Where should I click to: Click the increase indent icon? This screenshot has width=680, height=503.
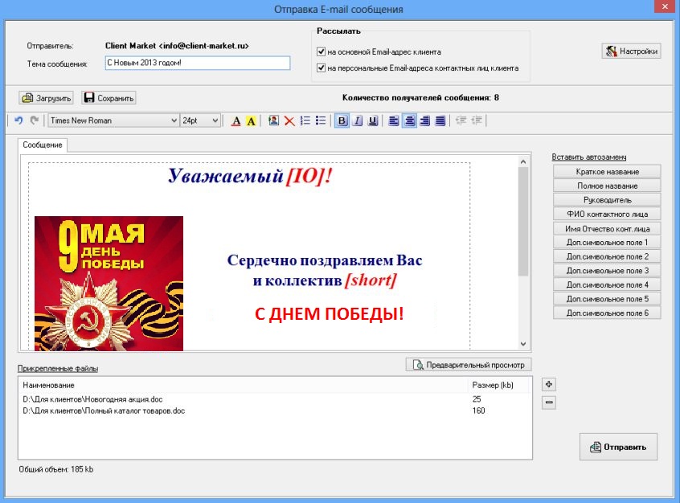[x=477, y=121]
